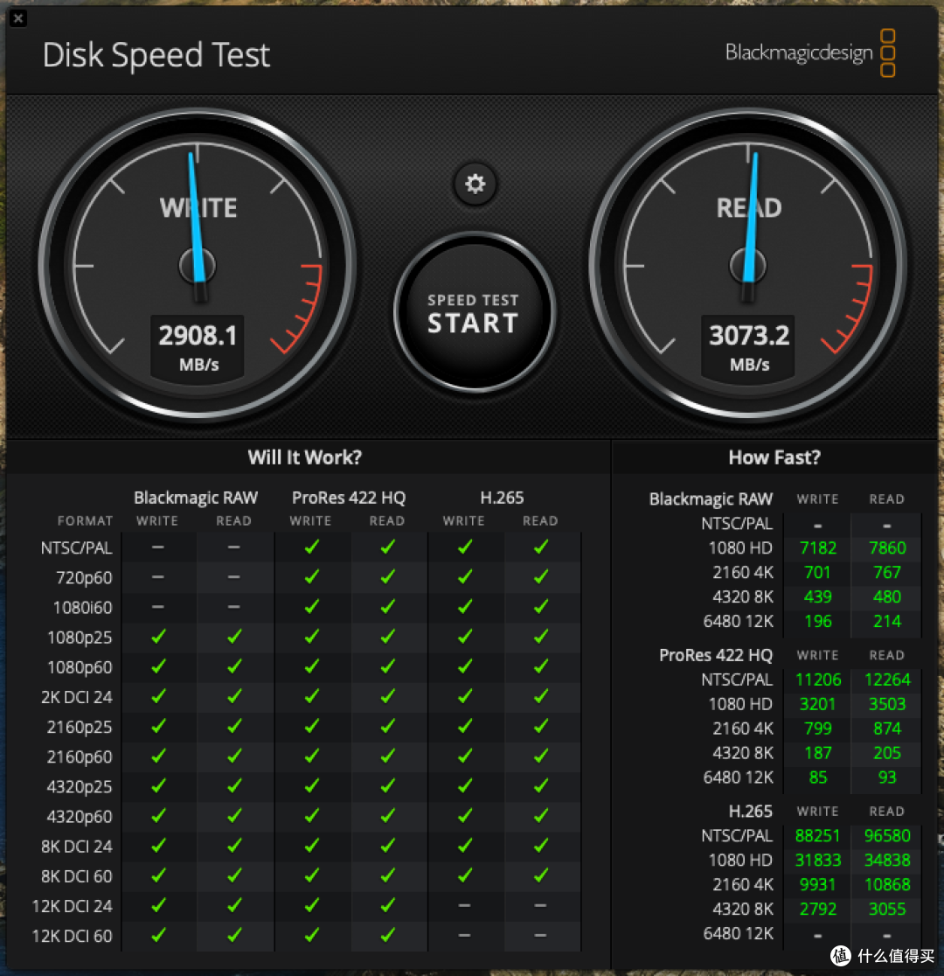Click Blackmagic RAW write checkmark for 12K DCI 60

pyautogui.click(x=159, y=936)
